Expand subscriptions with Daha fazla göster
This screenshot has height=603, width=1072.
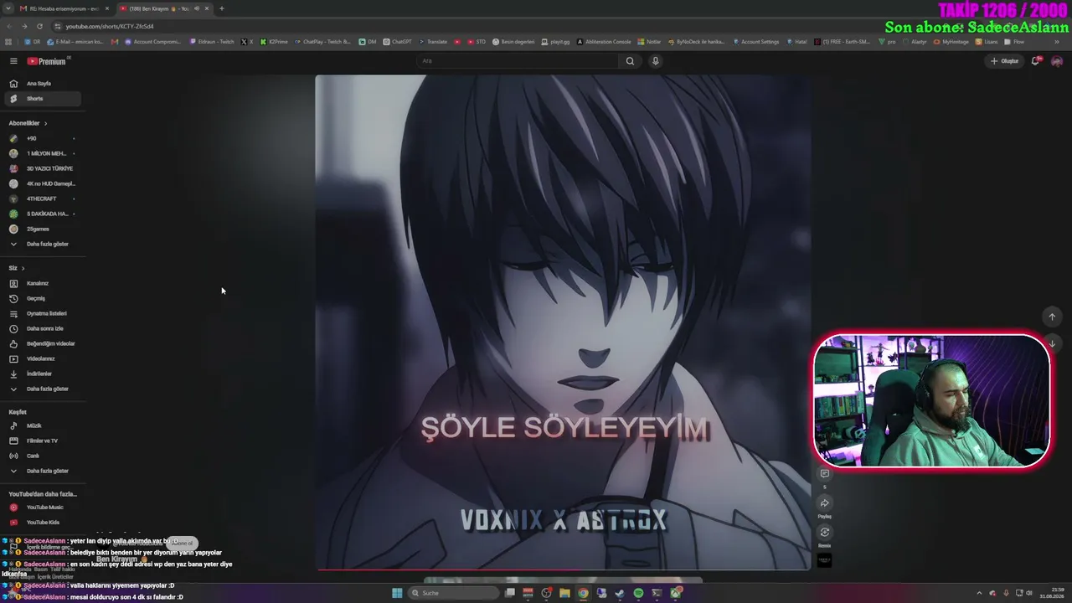click(43, 244)
